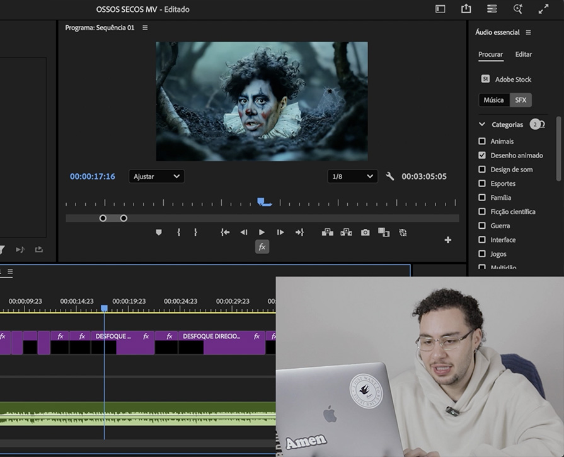564x457 pixels.
Task: Open the workspaces list icon in title bar
Action: pyautogui.click(x=492, y=9)
